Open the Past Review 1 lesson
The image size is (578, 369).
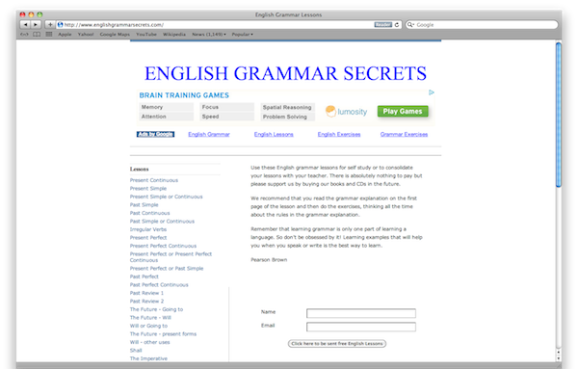tap(146, 293)
